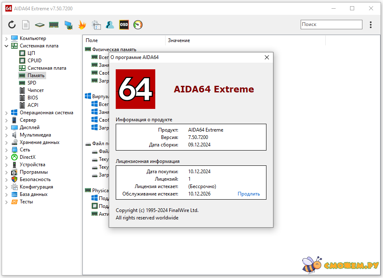Launch the flame stability test icon

[x=82, y=25]
